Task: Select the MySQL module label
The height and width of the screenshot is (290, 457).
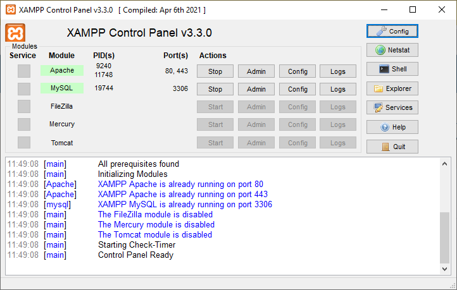Action: point(62,88)
